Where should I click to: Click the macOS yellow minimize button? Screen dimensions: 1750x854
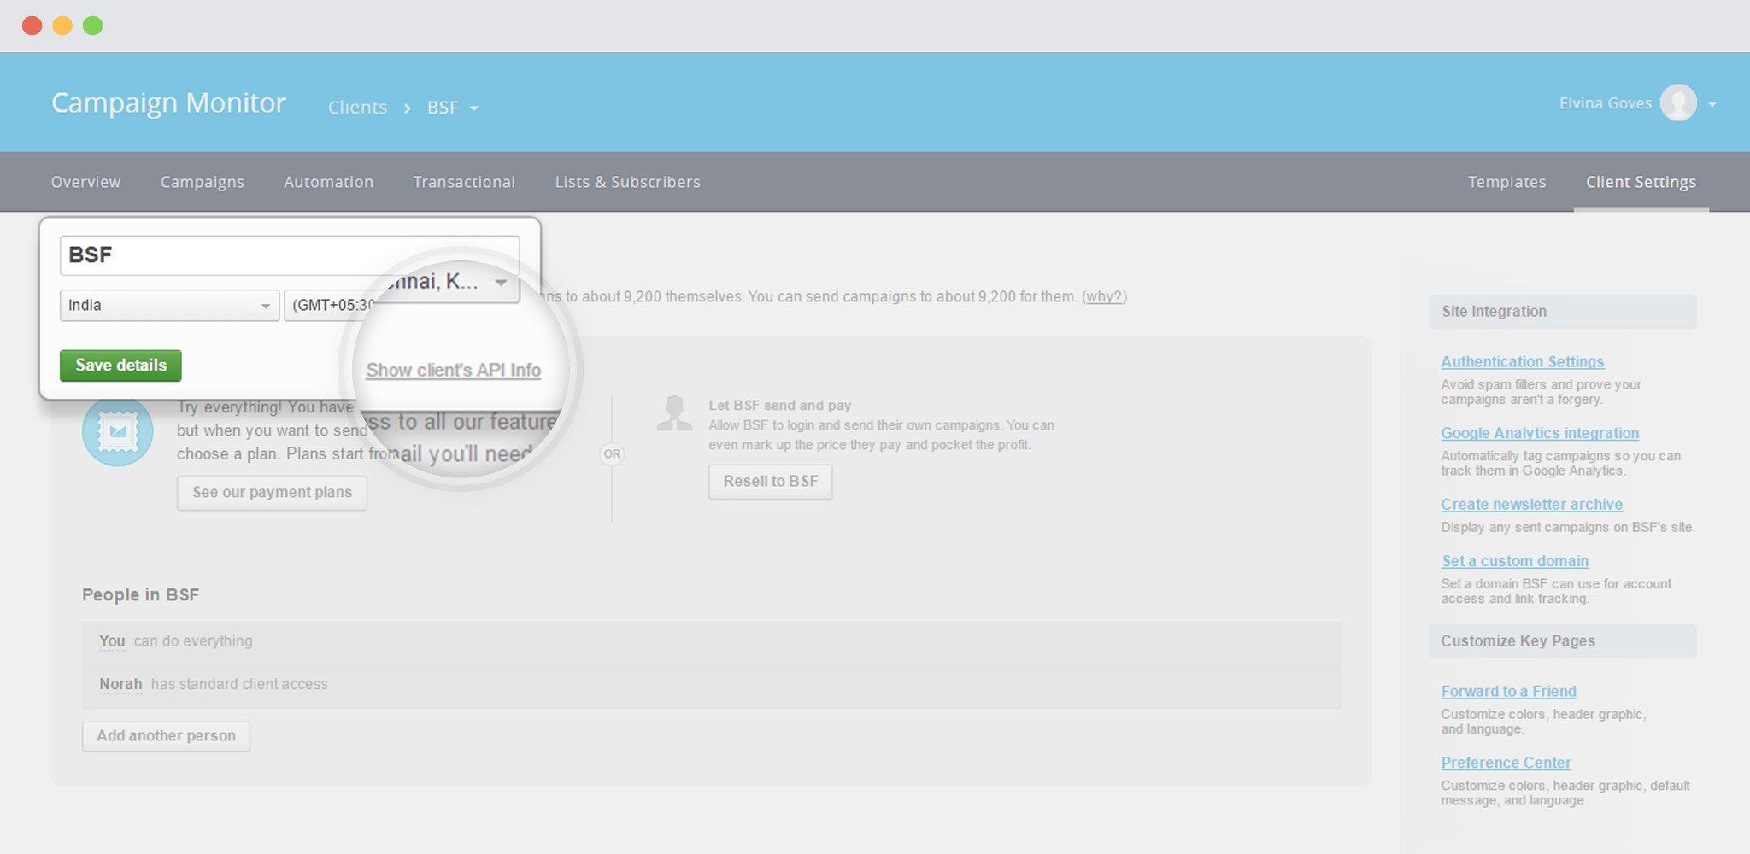[62, 26]
